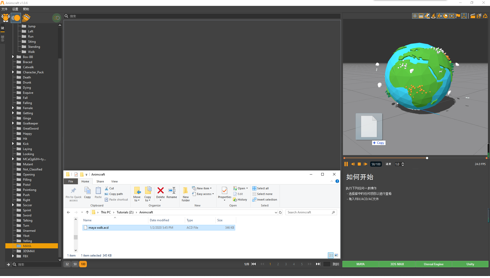Toggle the walking figure with arrow icon

pos(439,16)
